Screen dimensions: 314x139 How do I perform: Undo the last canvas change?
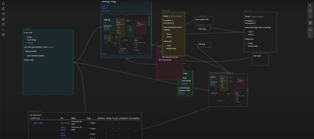tap(310, 30)
